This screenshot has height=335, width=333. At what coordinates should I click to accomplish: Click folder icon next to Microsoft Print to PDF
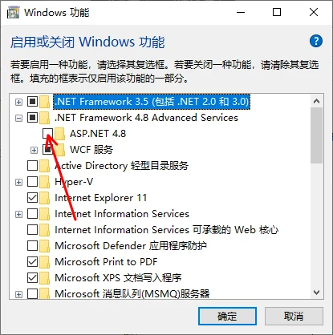(44, 262)
